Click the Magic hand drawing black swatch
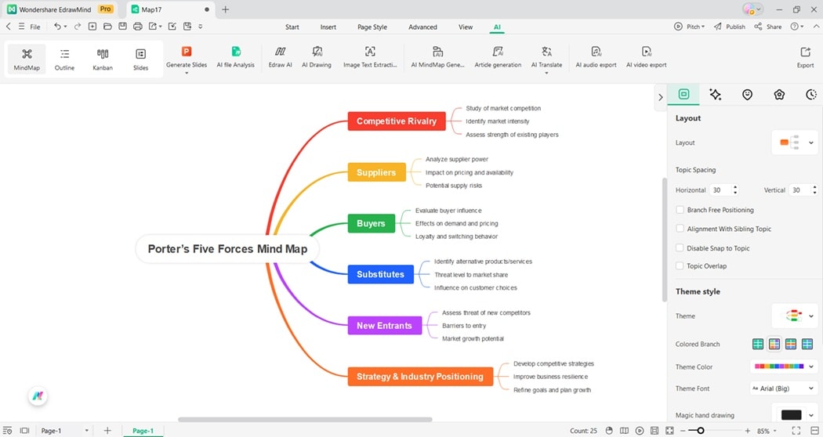The width and height of the screenshot is (823, 437). pos(791,415)
